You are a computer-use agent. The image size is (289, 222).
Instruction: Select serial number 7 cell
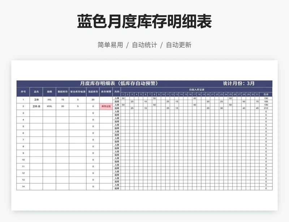[x=23, y=140]
